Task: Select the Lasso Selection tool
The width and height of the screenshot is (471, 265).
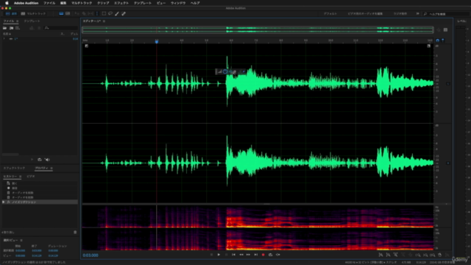Action: (x=110, y=13)
